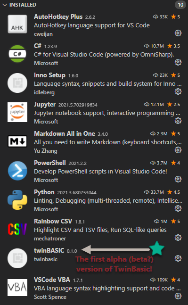Select the Rainbow CSV extension title
The height and width of the screenshot is (305, 188).
pos(53,221)
